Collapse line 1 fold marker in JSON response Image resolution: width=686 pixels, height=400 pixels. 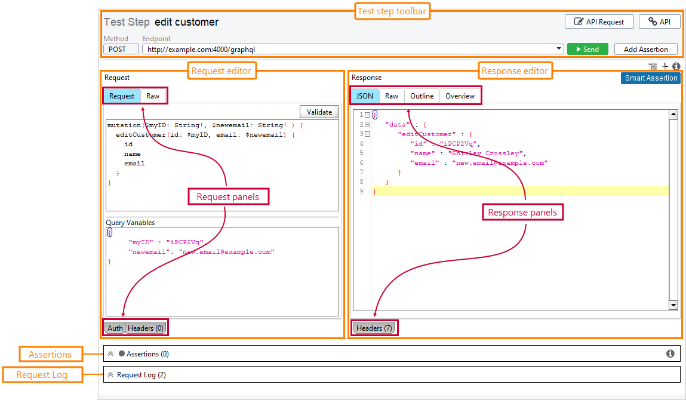click(368, 115)
